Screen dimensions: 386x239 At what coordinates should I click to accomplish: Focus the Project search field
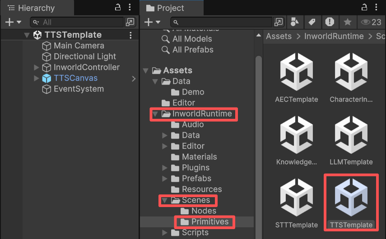coord(222,23)
